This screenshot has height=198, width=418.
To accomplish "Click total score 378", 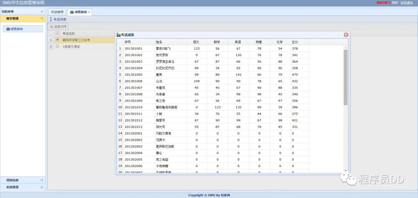I will coord(295,48).
